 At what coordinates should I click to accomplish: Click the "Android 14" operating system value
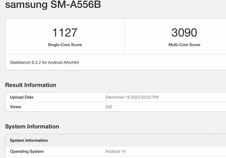(x=115, y=151)
